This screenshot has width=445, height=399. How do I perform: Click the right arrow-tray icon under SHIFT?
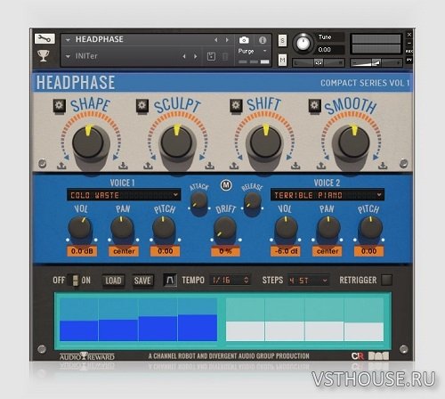coord(295,166)
